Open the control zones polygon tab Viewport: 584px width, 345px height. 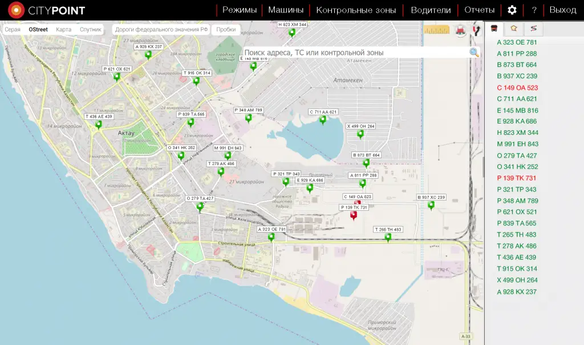[514, 28]
